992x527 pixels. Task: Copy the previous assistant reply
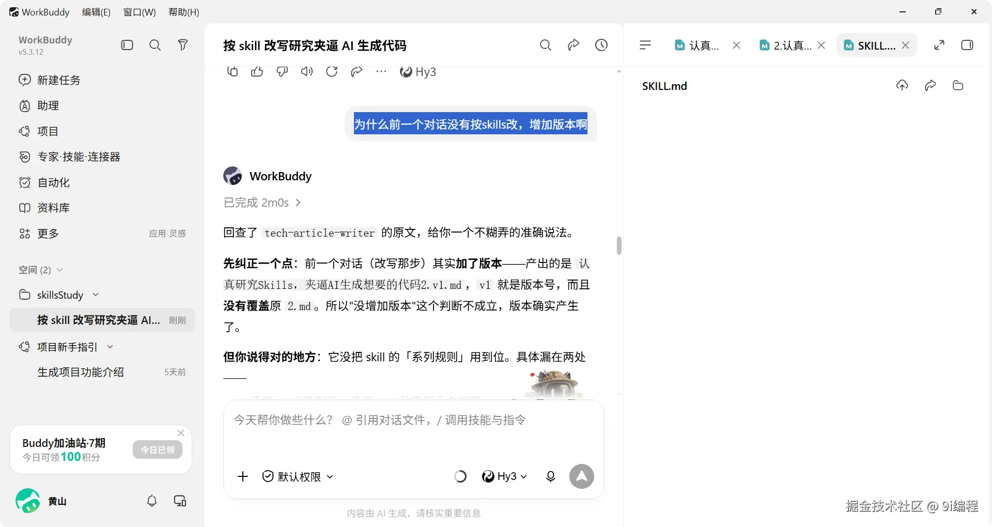233,72
